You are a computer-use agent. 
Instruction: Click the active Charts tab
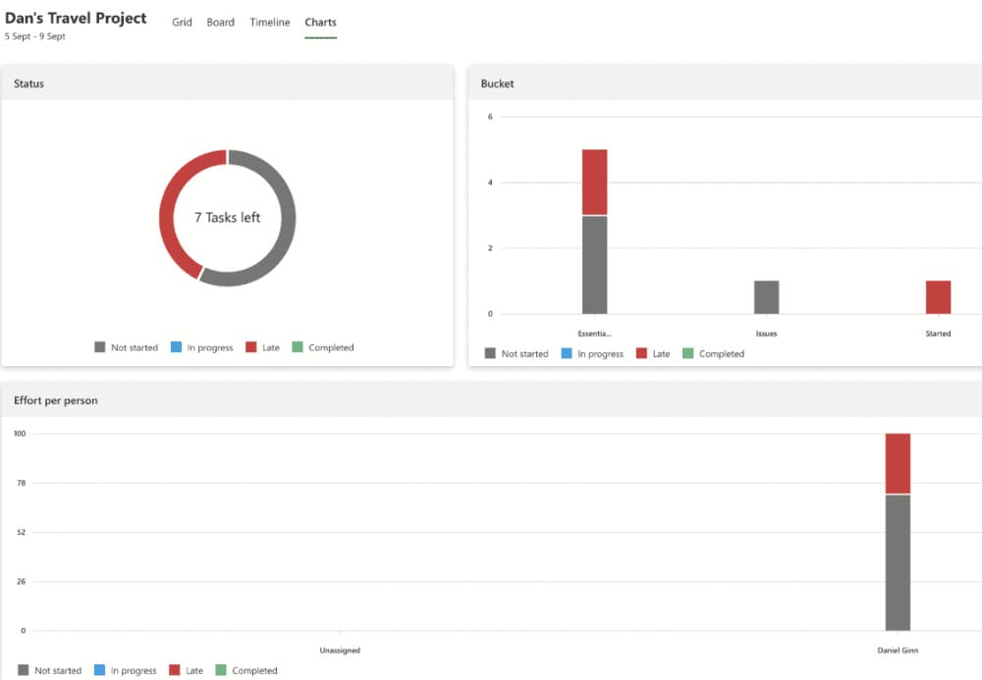point(320,23)
